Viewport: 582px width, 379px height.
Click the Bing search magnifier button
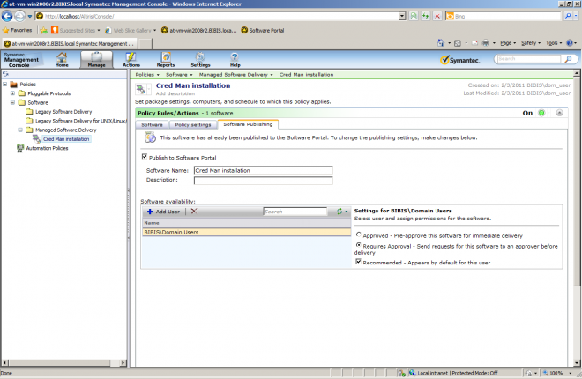[568, 17]
